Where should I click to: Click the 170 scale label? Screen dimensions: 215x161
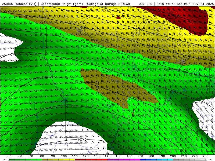[140, 156]
